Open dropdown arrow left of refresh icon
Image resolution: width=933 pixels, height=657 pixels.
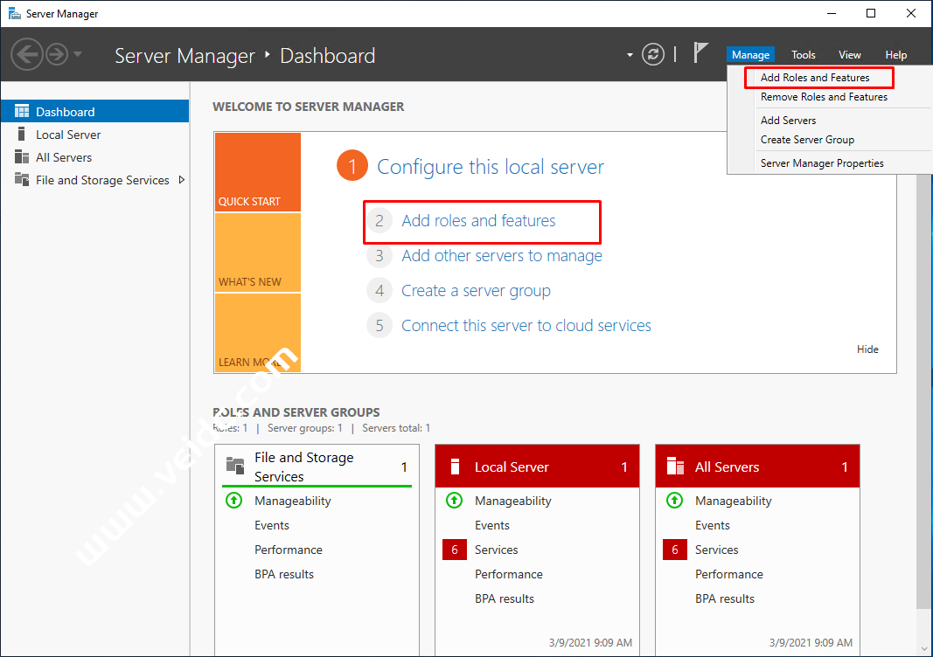click(630, 55)
